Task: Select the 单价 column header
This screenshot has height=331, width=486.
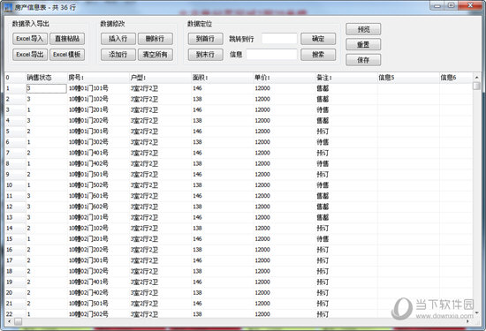Action: click(285, 78)
